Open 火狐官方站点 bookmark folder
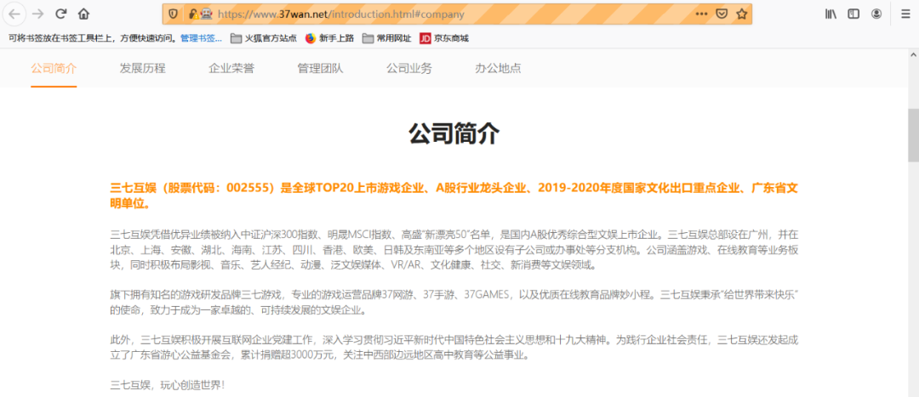Image resolution: width=919 pixels, height=397 pixels. coord(264,38)
